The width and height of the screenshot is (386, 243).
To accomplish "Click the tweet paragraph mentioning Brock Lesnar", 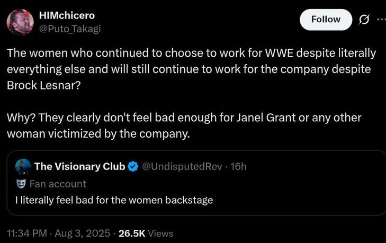I will tap(191, 70).
